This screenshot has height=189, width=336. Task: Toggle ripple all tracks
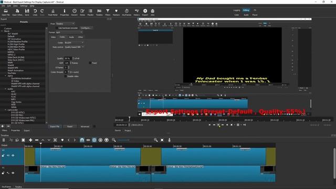[x=100, y=140]
